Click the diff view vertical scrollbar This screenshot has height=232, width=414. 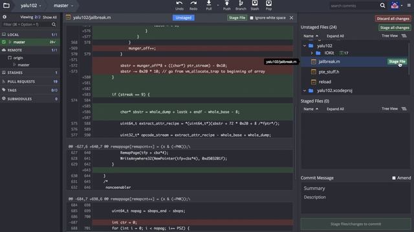click(x=295, y=143)
